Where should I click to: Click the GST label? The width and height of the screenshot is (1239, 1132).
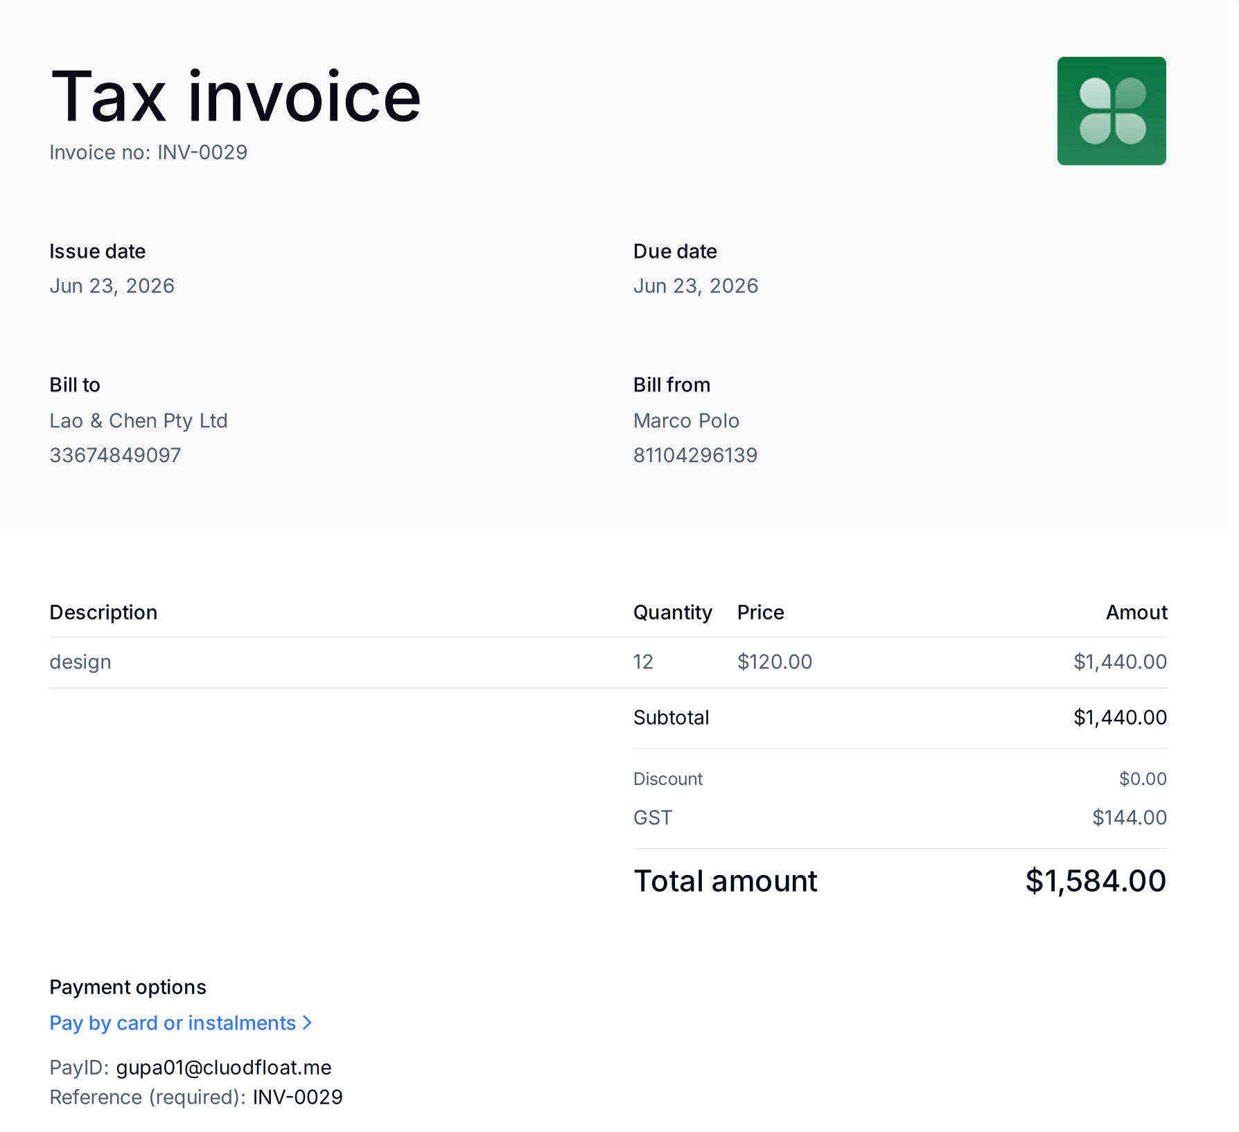653,818
